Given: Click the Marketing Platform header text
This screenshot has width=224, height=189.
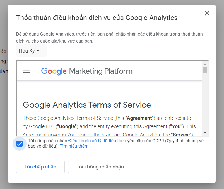Looking at the screenshot, I should [101, 71].
